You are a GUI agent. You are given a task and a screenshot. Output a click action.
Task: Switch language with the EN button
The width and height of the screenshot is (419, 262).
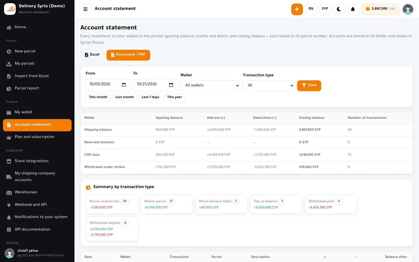click(x=311, y=9)
